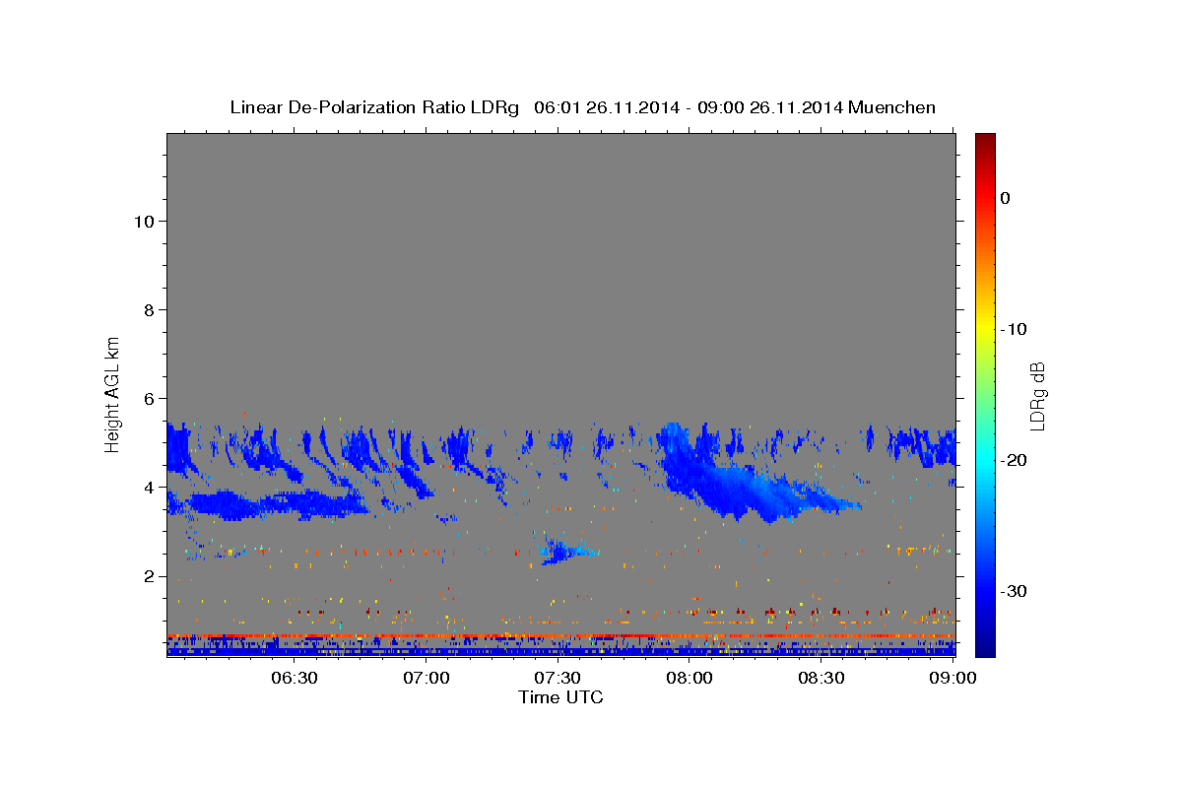The width and height of the screenshot is (1182, 788).
Task: Click the 08:00 time tick label
Action: click(689, 678)
